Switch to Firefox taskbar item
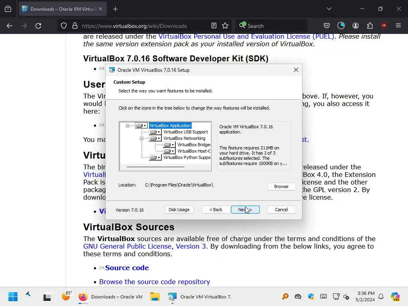The width and height of the screenshot is (408, 306). [111, 296]
